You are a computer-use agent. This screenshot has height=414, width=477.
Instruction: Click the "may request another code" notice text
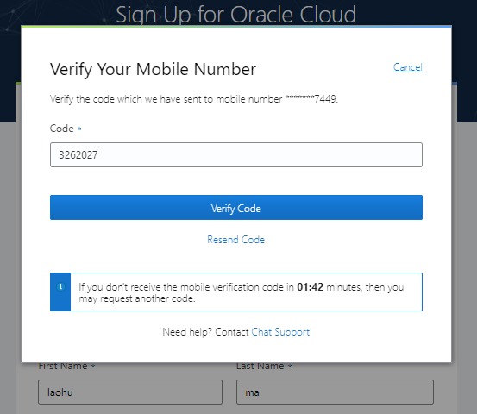(x=137, y=298)
